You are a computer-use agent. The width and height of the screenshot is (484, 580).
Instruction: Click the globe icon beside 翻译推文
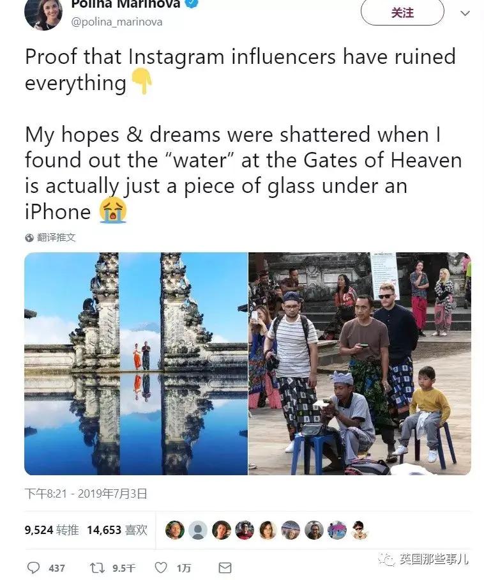click(x=29, y=238)
